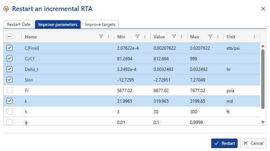Switch to the Restart Date tab
This screenshot has height=151, width=270.
pyautogui.click(x=19, y=24)
